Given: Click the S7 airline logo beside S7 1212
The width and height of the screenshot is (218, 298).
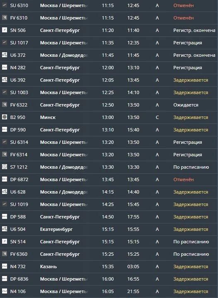Looking at the screenshot, I should click(x=5, y=167).
